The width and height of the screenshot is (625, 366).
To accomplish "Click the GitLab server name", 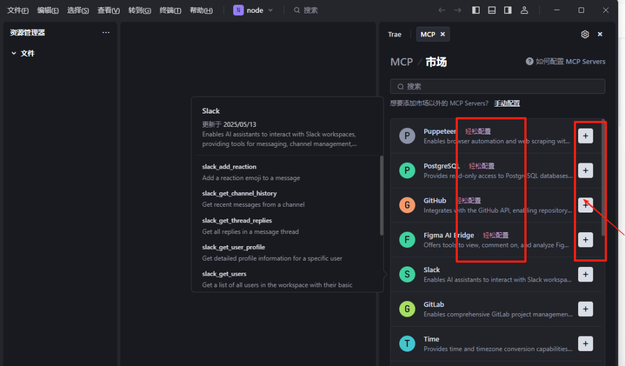I will pyautogui.click(x=433, y=305).
